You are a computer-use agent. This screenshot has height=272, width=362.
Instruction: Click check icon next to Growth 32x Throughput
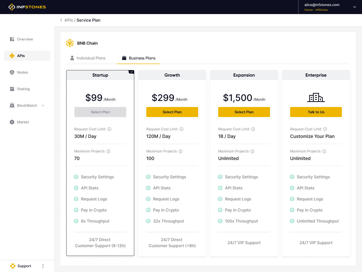148,221
